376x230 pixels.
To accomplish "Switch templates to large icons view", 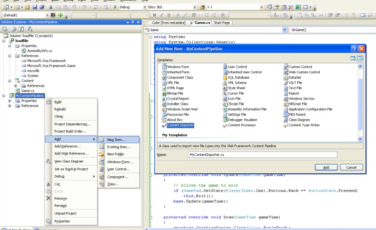I will click(353, 58).
